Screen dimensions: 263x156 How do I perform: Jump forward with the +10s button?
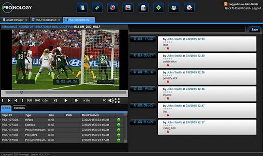click(87, 101)
